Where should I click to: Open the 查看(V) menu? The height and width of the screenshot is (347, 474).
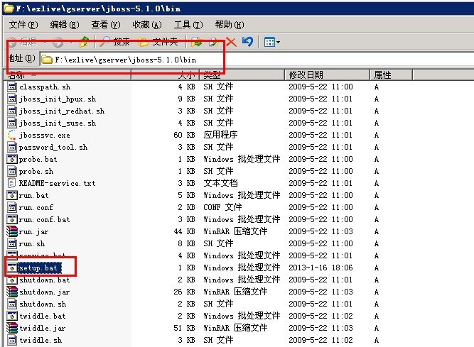click(x=105, y=25)
